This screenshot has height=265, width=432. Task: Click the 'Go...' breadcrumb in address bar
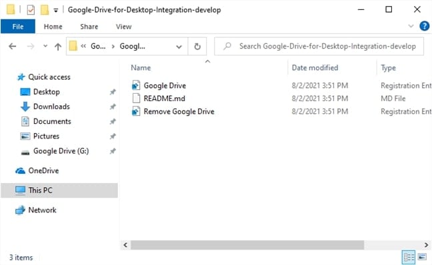[x=98, y=46]
